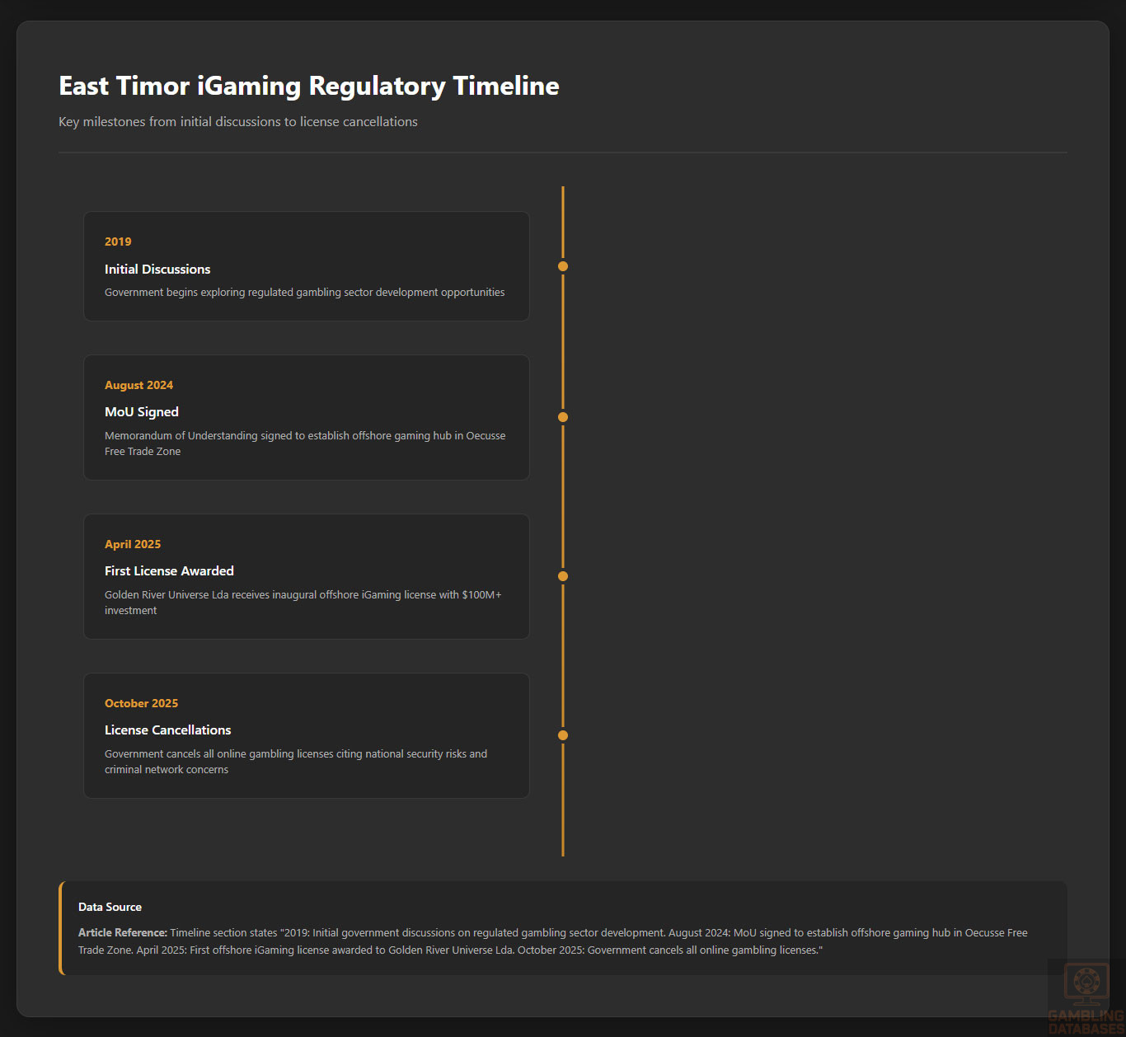Click the East Timor iGaming Regulatory Timeline title
This screenshot has width=1126, height=1037.
tap(309, 86)
